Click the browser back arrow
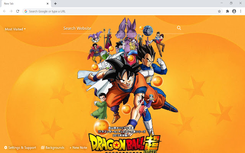Screen dimensions: 245x153 point(5,11)
